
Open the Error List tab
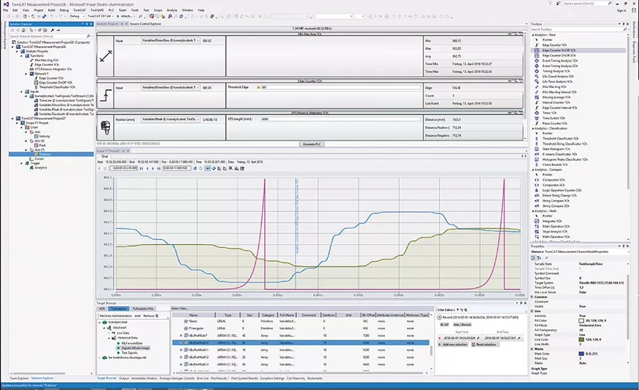tap(202, 378)
